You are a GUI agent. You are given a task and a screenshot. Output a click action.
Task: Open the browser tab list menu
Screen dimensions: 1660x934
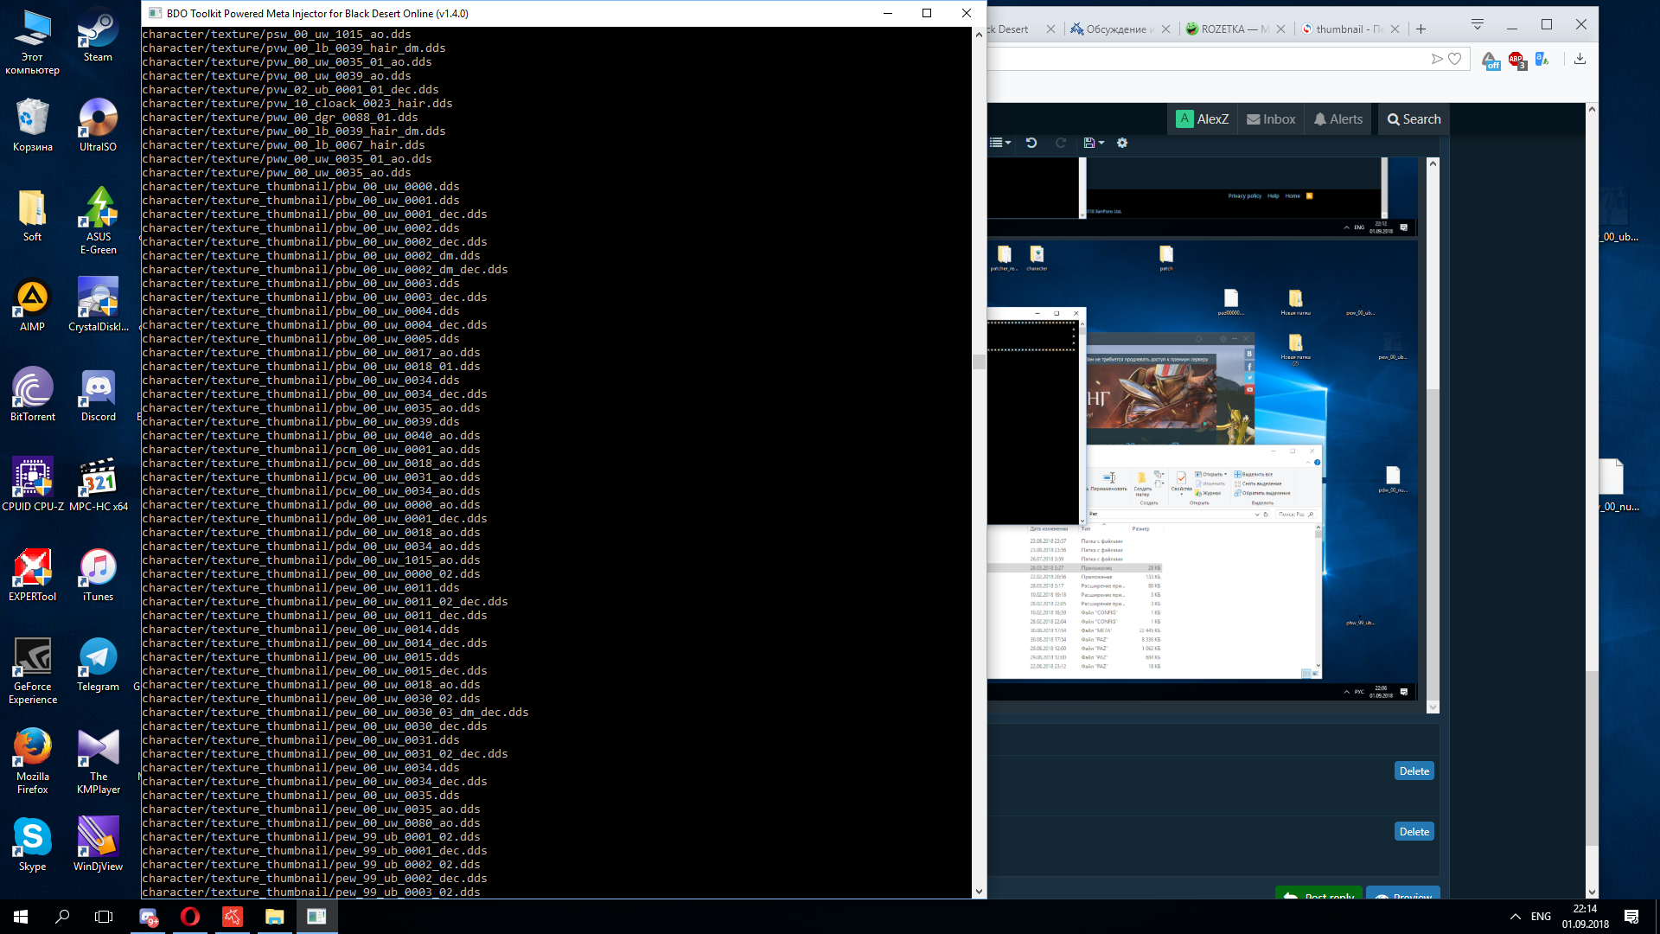(x=1478, y=25)
